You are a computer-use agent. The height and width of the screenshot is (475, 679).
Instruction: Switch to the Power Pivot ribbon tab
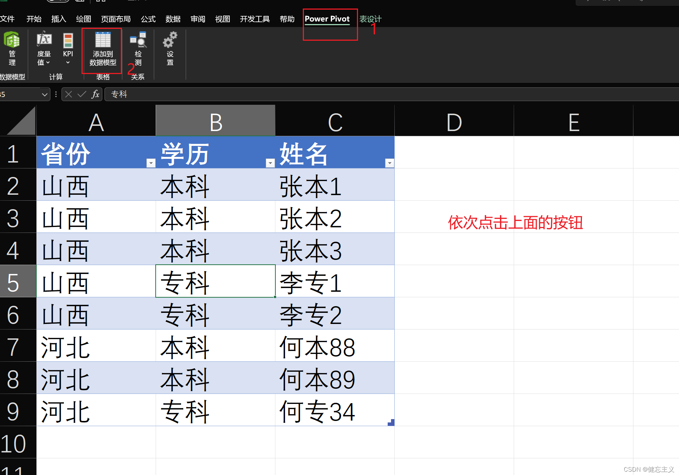click(327, 19)
